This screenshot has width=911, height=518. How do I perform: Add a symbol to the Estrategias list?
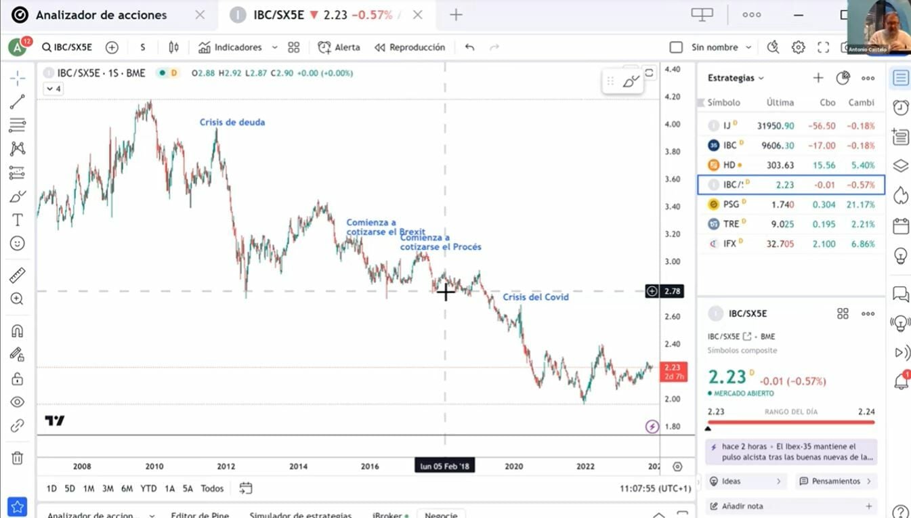818,78
